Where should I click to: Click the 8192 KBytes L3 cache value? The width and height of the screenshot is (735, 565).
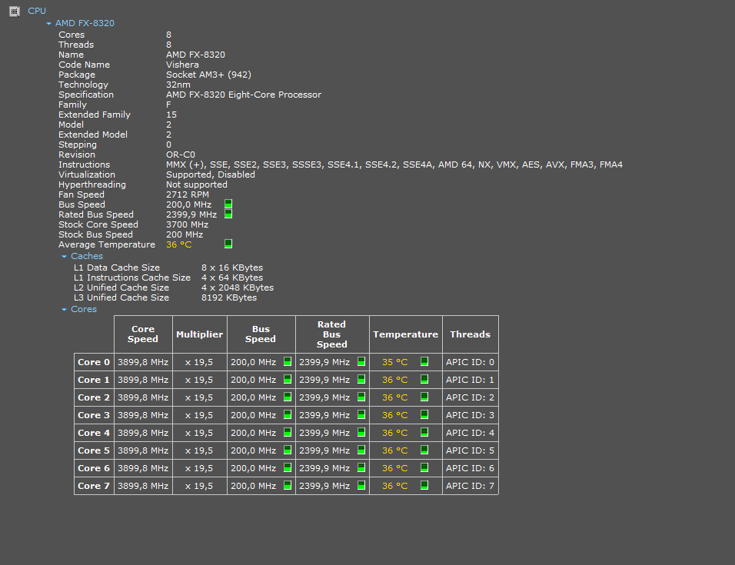click(x=229, y=297)
